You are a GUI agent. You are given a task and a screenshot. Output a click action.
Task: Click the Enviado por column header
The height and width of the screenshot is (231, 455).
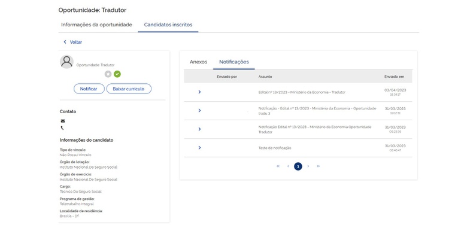point(227,77)
